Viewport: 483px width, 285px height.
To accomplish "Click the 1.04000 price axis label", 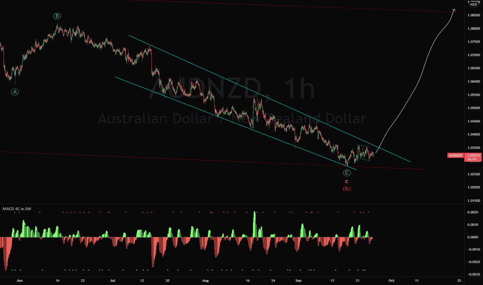I will point(474,135).
